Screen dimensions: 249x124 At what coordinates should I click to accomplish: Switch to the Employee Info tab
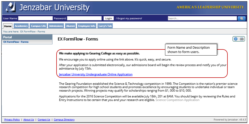87,26
